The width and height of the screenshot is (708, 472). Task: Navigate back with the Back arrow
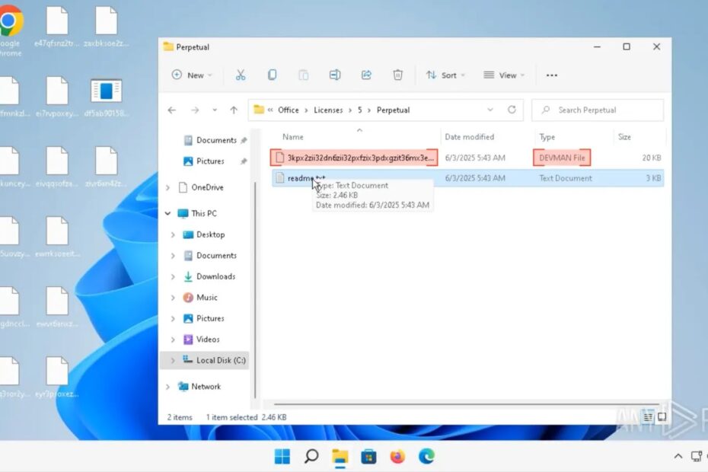(x=172, y=110)
